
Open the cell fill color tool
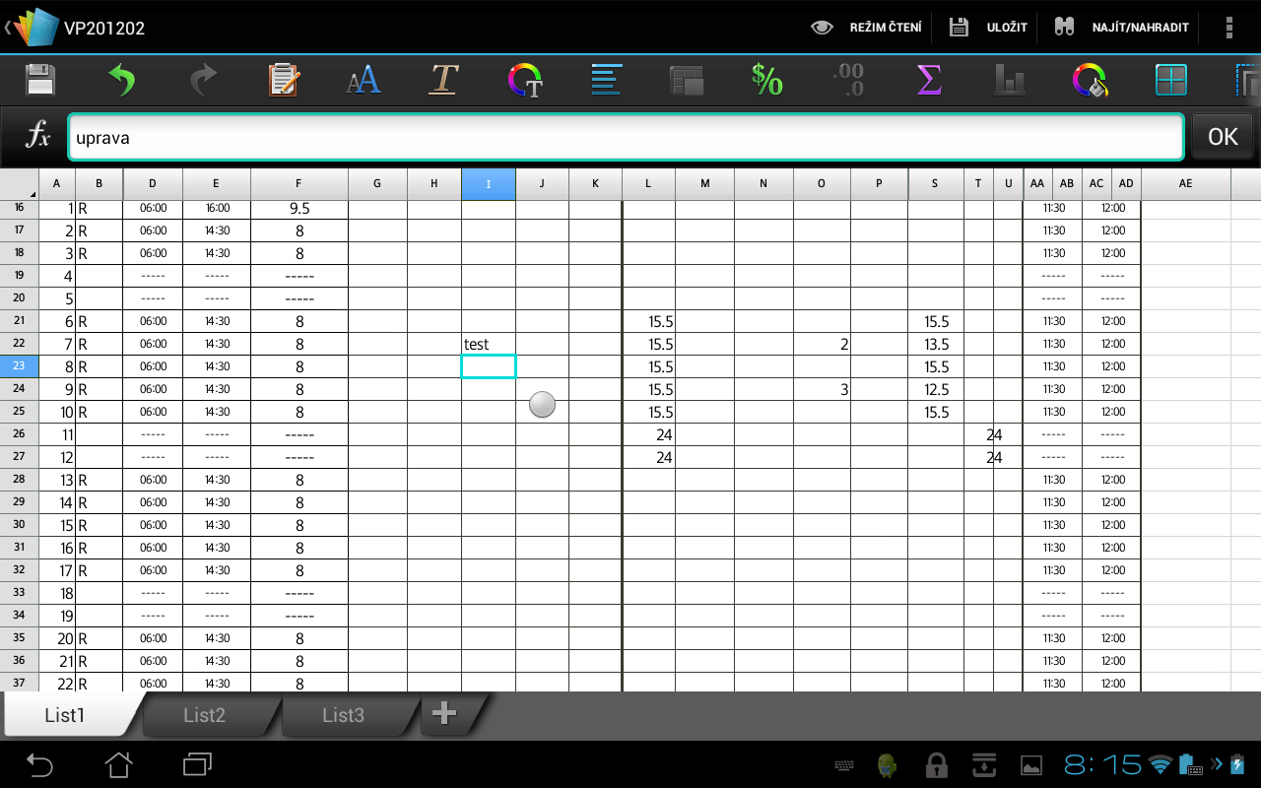click(1090, 80)
